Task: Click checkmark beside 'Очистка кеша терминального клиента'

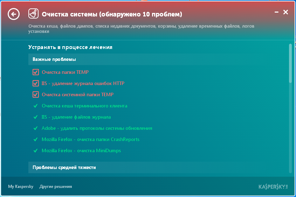Action: coord(35,106)
